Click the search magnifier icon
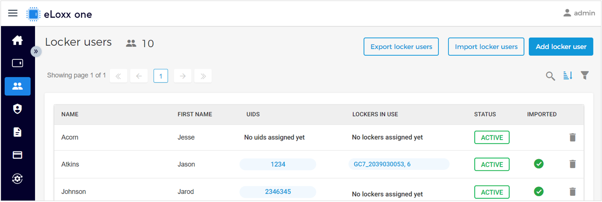The width and height of the screenshot is (602, 202). click(x=550, y=76)
